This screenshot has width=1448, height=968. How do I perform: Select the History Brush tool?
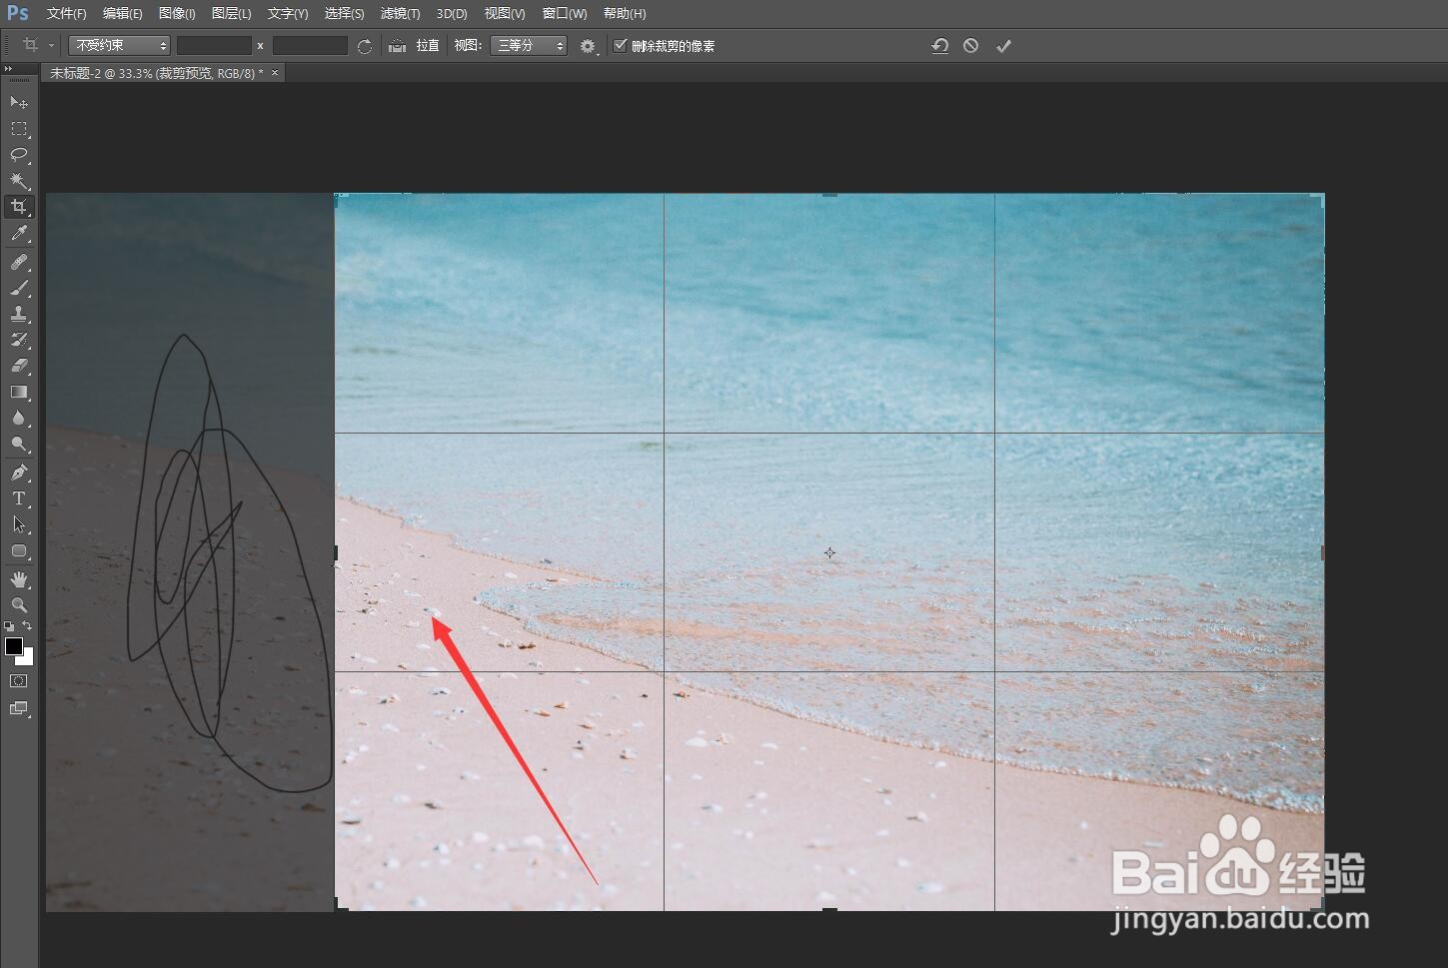18,340
